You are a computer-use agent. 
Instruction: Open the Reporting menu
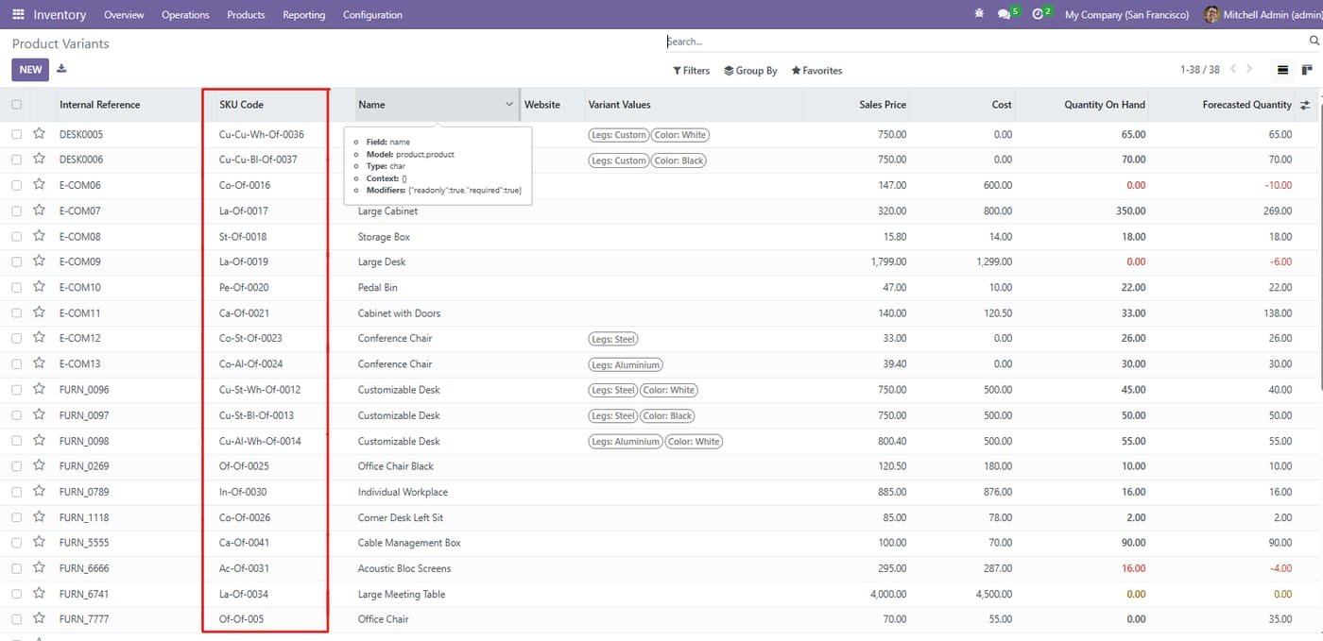click(303, 14)
